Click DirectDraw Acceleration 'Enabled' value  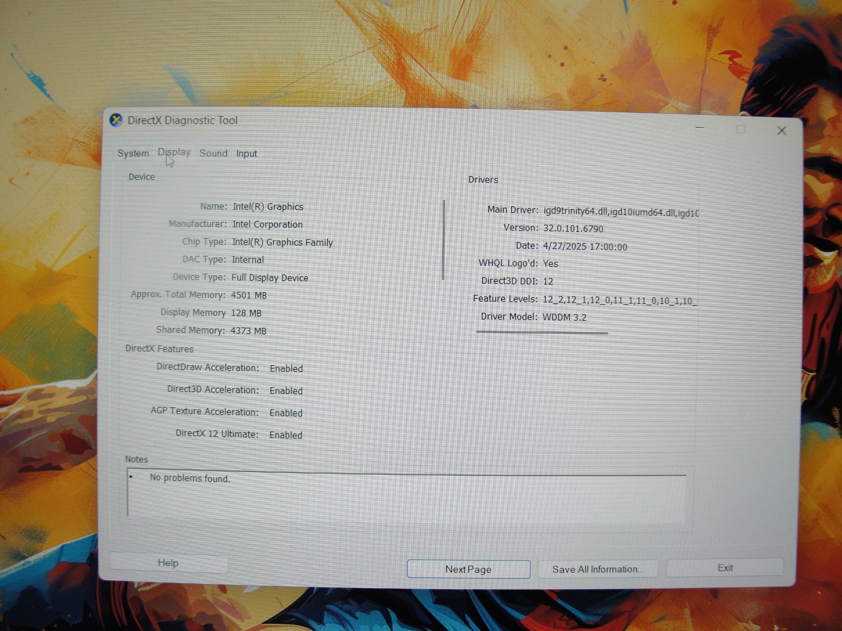click(286, 369)
